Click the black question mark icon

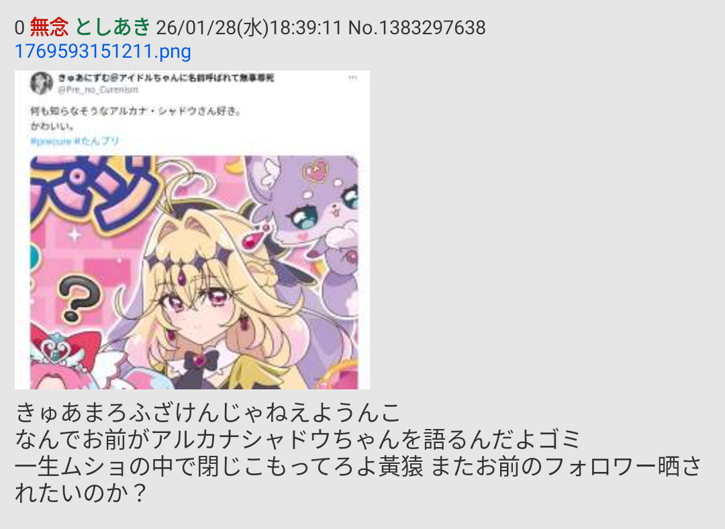click(x=80, y=298)
